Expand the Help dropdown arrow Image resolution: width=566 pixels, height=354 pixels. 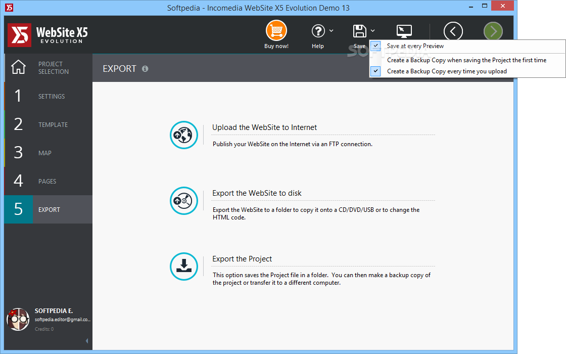(x=332, y=31)
